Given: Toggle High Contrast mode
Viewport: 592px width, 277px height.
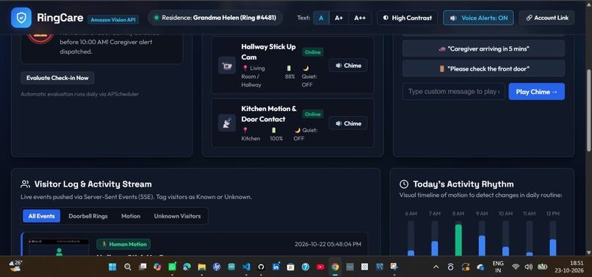Looking at the screenshot, I should pos(407,18).
